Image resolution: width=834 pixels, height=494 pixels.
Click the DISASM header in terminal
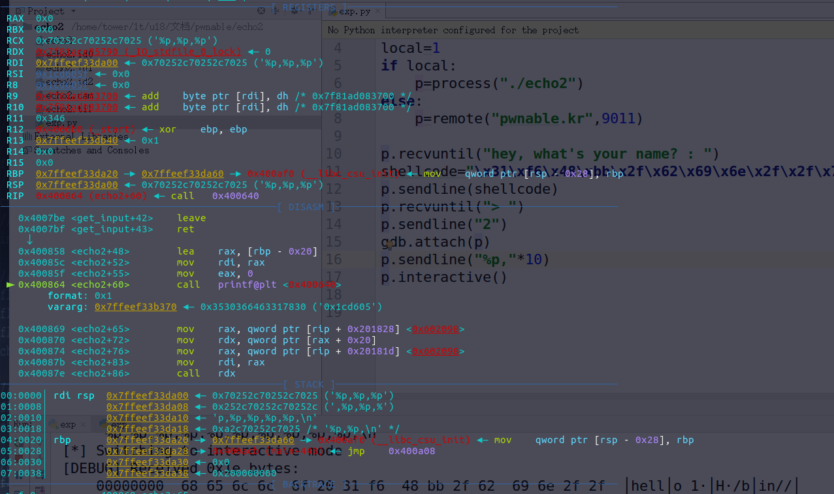[x=306, y=207]
